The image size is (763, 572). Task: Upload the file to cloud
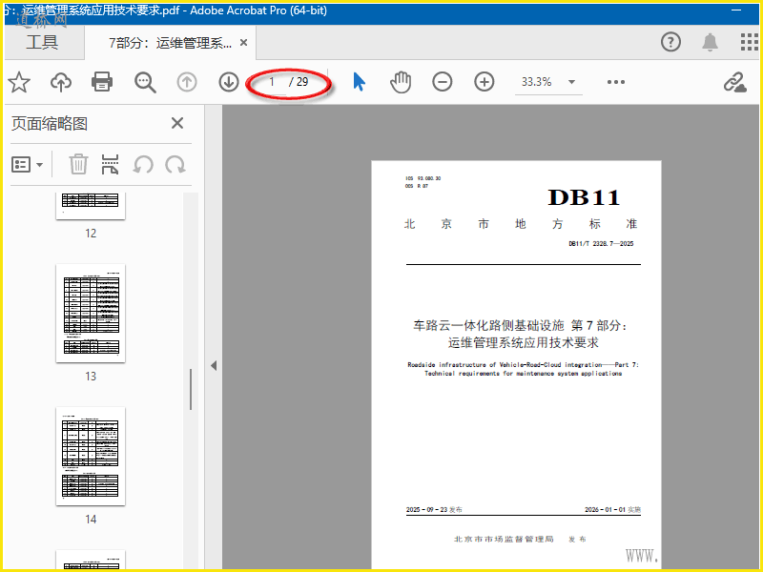[x=61, y=82]
